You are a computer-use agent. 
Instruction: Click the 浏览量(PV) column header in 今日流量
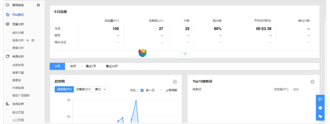point(112,21)
